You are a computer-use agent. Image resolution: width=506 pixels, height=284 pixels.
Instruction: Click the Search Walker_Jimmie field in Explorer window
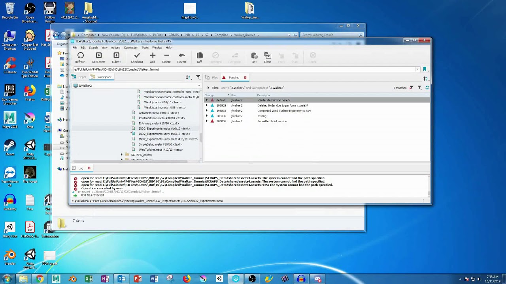(x=331, y=35)
